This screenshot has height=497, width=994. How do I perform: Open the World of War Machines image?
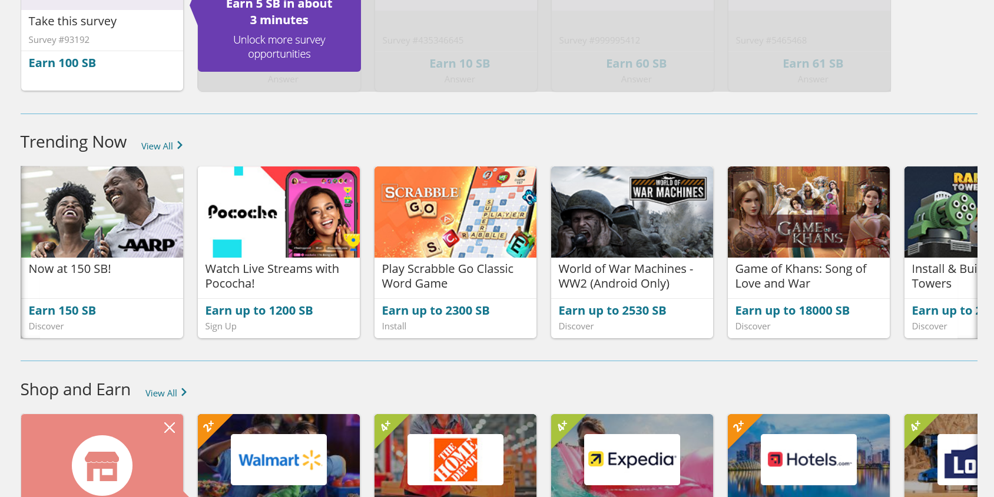click(632, 212)
